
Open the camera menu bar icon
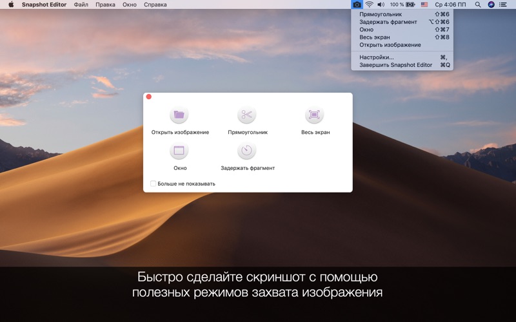tap(357, 5)
